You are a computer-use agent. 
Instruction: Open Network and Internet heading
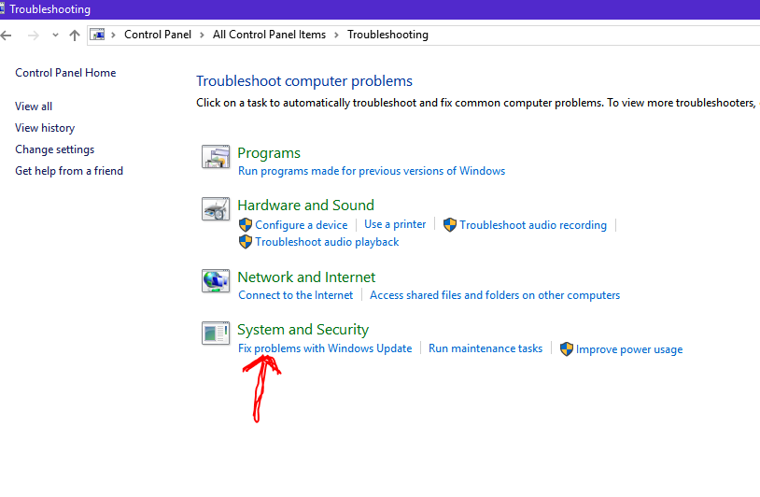pyautogui.click(x=306, y=277)
